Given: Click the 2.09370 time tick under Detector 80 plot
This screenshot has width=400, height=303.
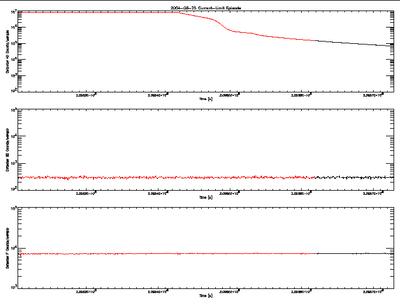Looking at the screenshot, I should (374, 193).
